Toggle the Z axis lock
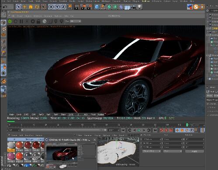The width and height of the screenshot is (218, 170). (x=63, y=7)
